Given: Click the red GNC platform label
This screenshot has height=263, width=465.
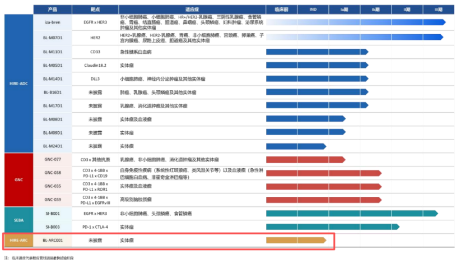Looking at the screenshot, I should (18, 179).
